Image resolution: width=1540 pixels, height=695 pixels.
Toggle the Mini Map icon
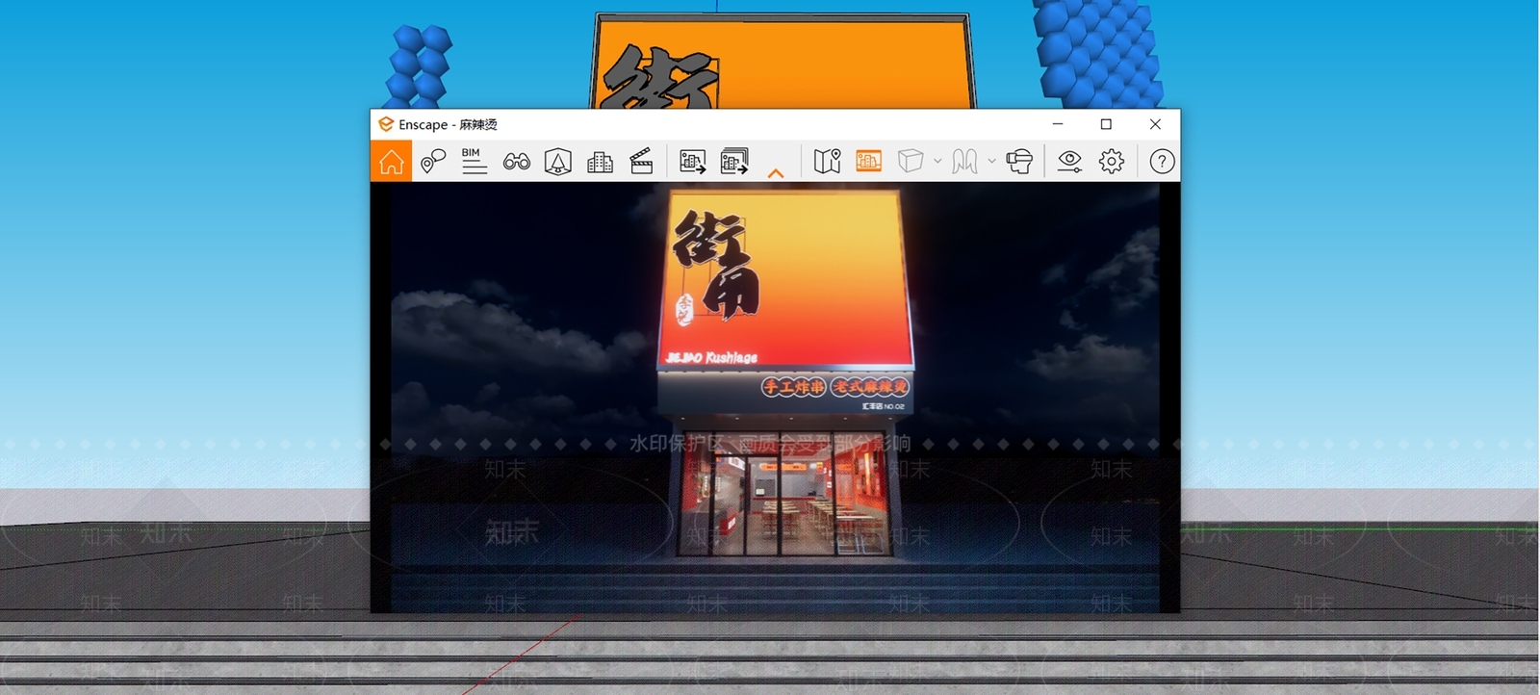827,162
